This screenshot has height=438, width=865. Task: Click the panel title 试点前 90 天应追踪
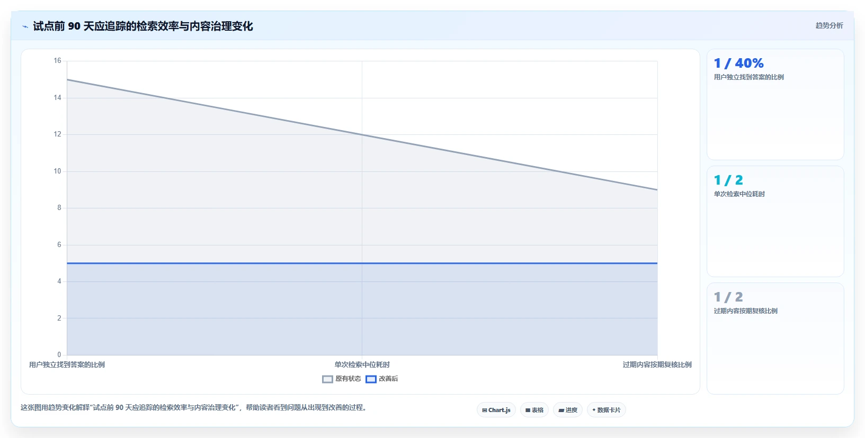pyautogui.click(x=142, y=26)
